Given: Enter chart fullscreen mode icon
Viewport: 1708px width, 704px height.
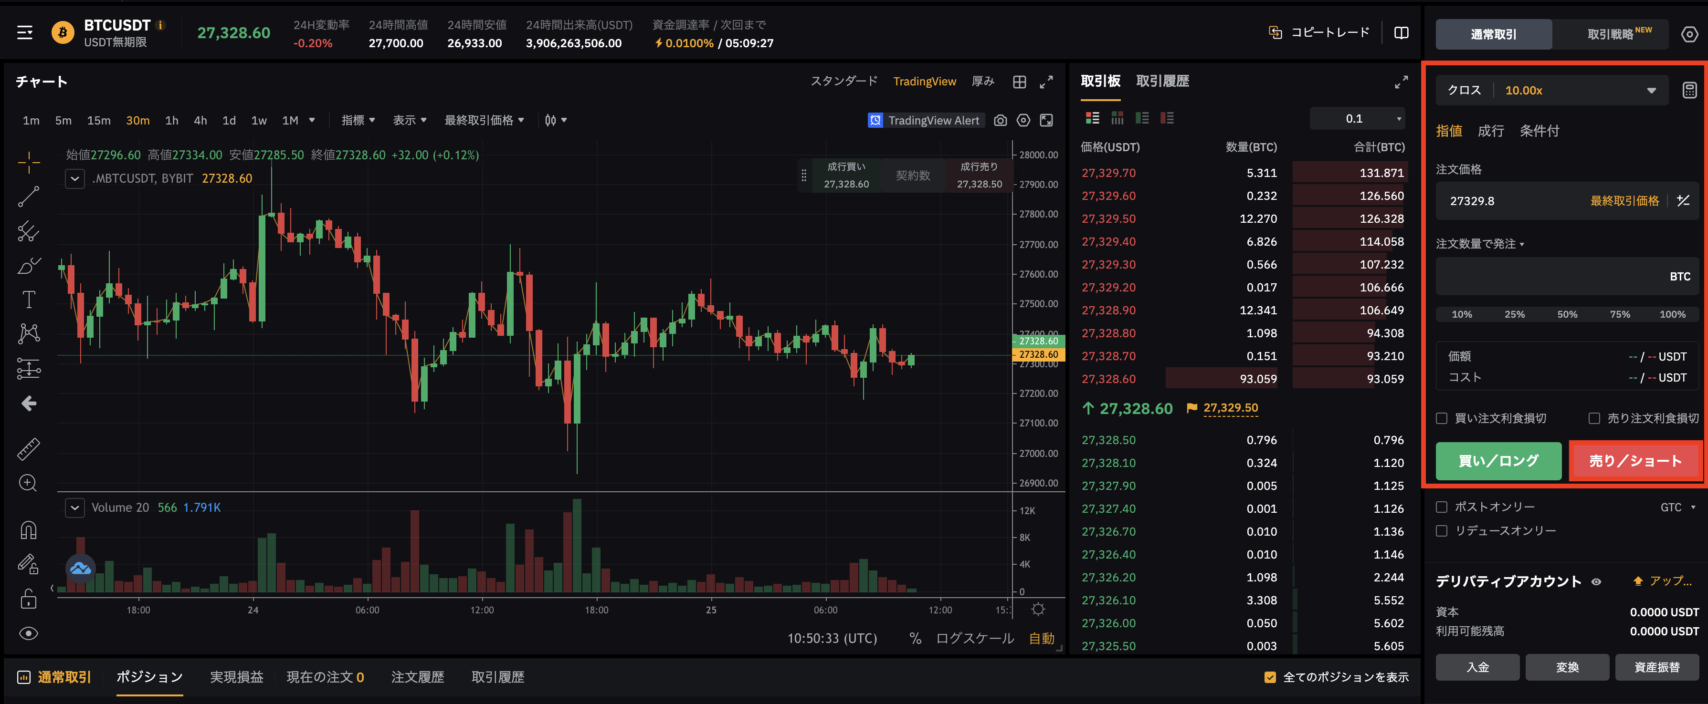Looking at the screenshot, I should [x=1046, y=121].
